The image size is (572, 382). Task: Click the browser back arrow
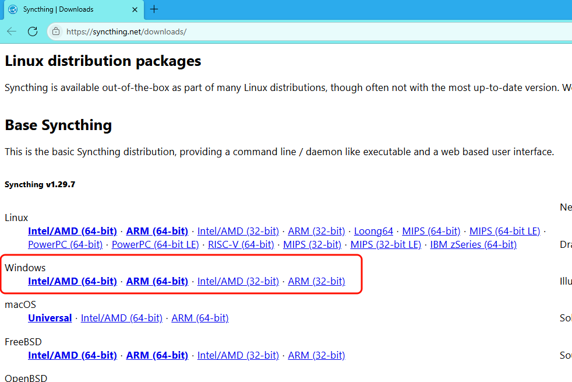12,31
